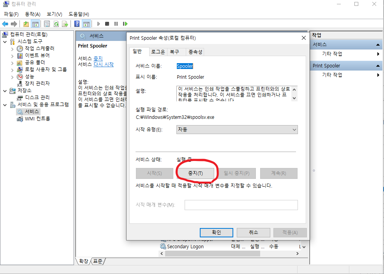Expand the 성능 node arrow
Viewport: 384px width, 274px height.
pyautogui.click(x=12, y=77)
